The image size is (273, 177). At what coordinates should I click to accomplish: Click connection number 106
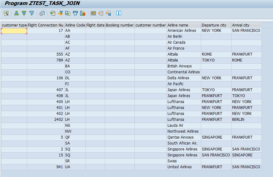click(x=46, y=78)
